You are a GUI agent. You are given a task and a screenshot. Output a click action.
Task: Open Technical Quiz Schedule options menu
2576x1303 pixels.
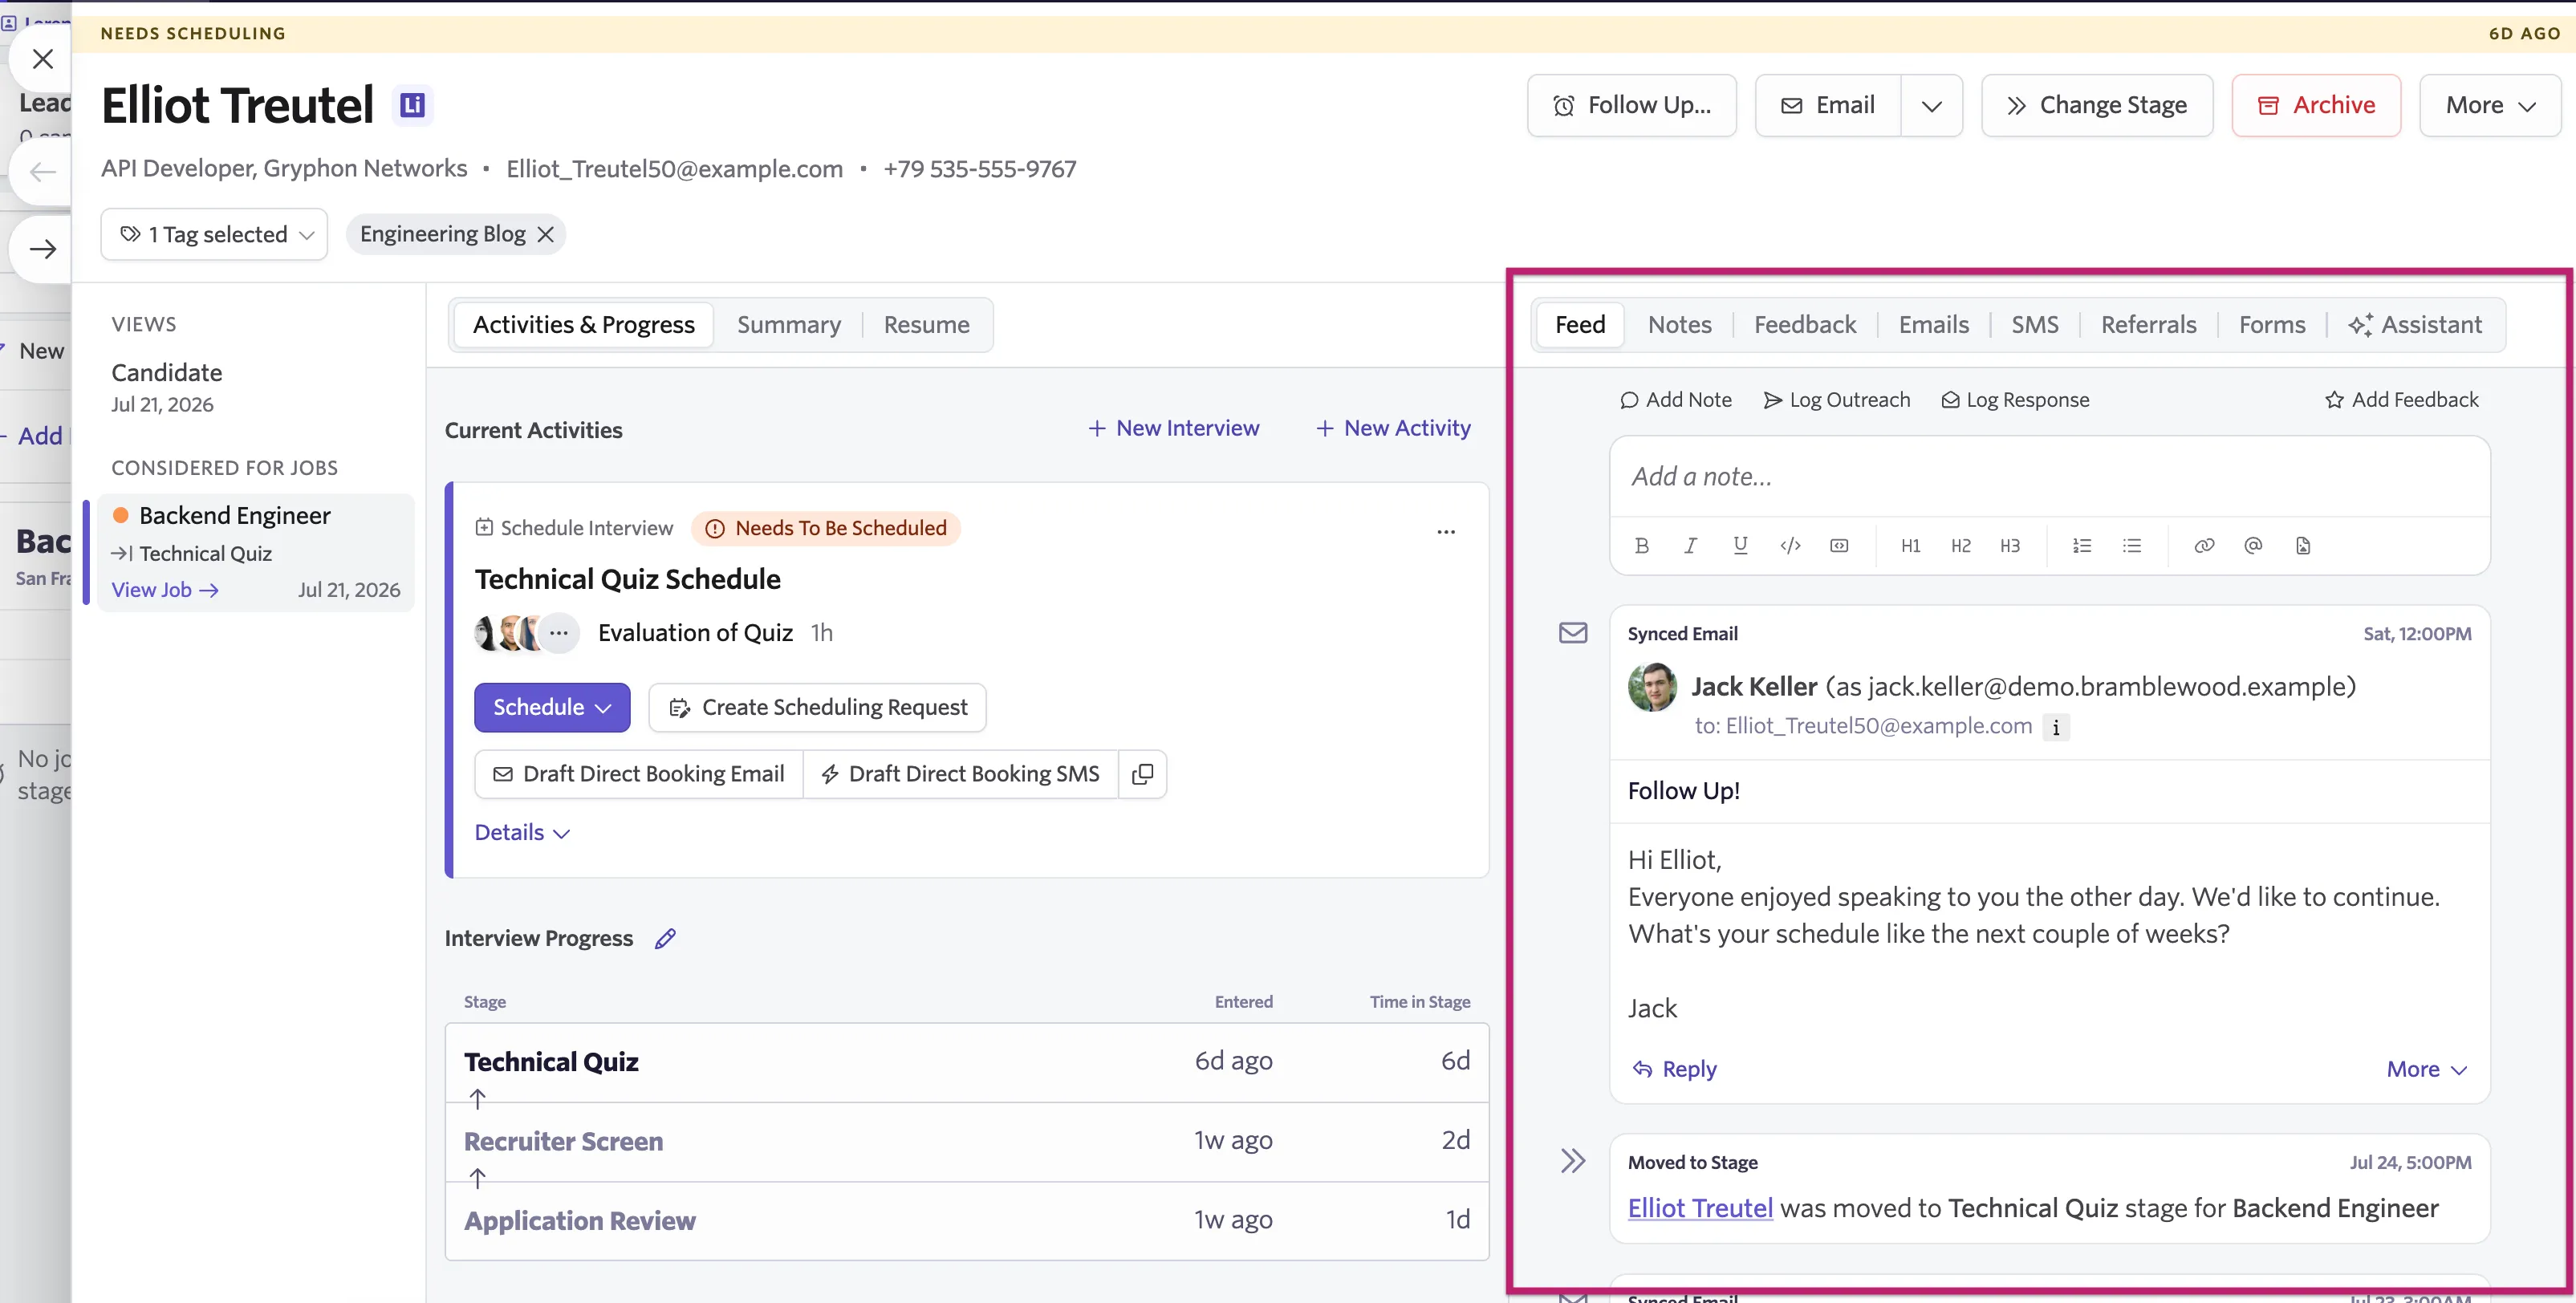[1446, 531]
